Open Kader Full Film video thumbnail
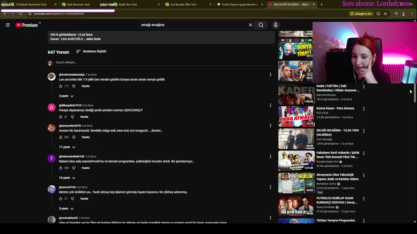417x234 pixels. pyautogui.click(x=296, y=94)
